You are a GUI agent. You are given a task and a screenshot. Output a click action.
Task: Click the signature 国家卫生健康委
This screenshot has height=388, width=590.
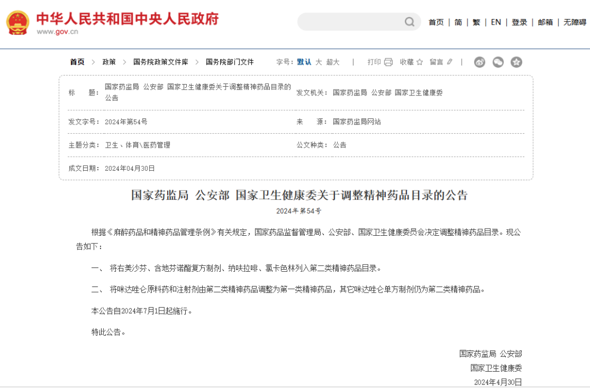(496, 368)
